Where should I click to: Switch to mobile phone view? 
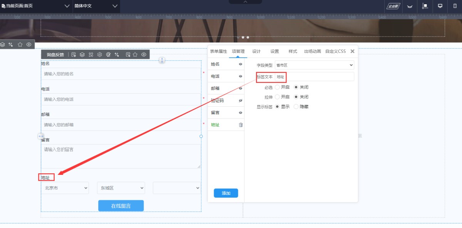(x=455, y=6)
